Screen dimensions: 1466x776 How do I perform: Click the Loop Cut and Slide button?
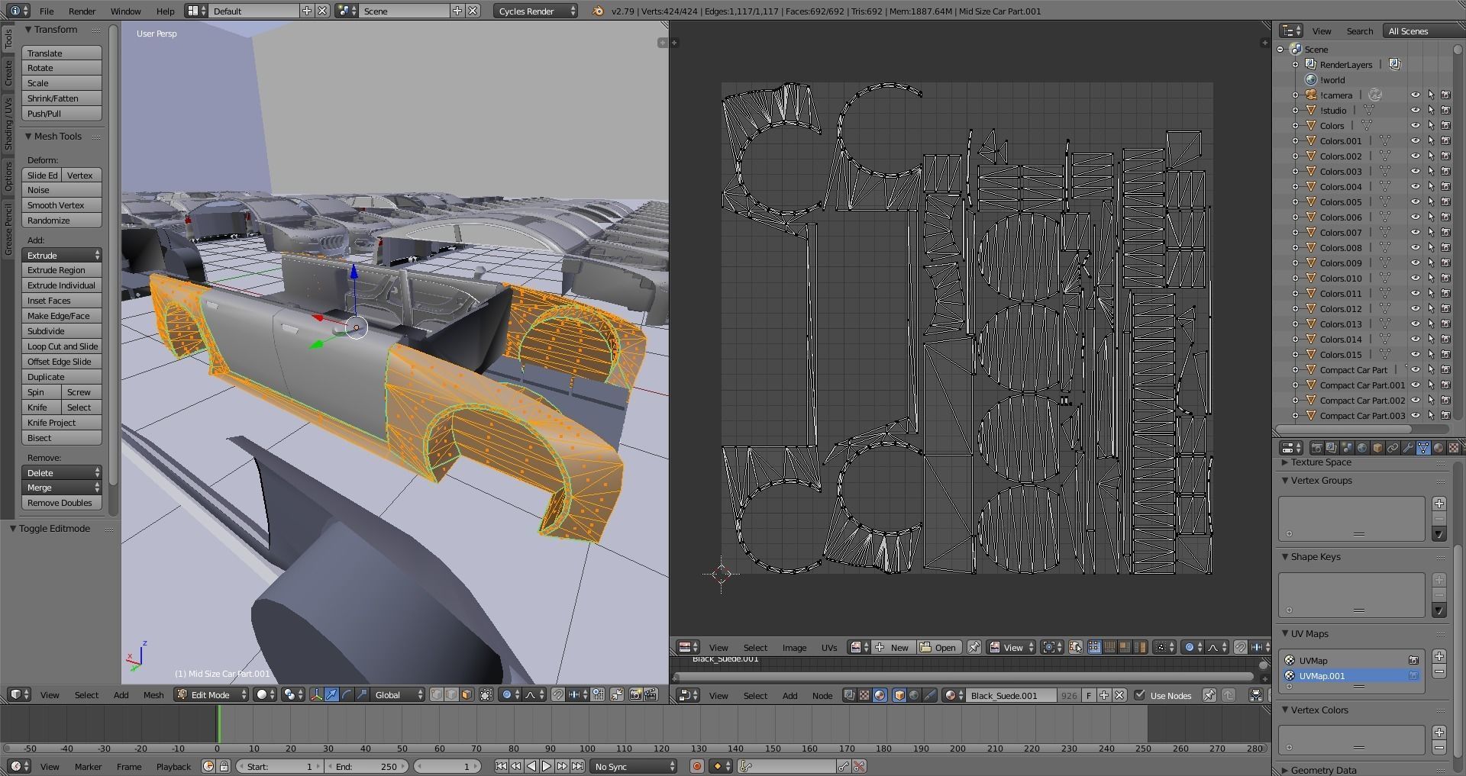(62, 346)
